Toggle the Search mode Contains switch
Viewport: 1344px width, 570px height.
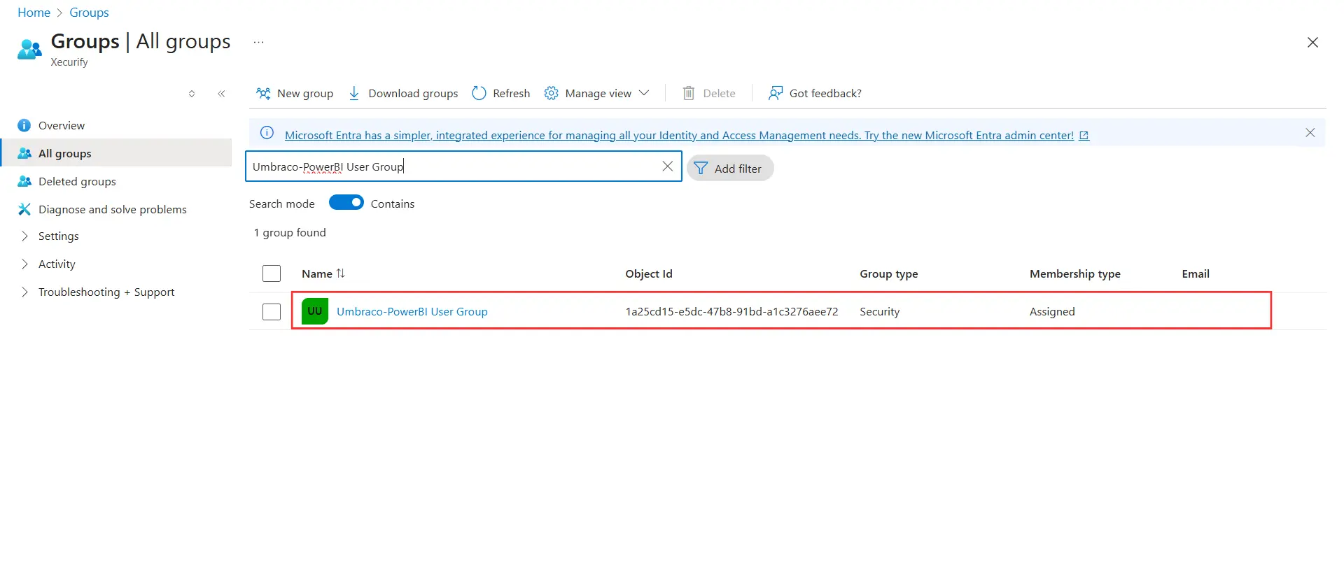point(346,203)
